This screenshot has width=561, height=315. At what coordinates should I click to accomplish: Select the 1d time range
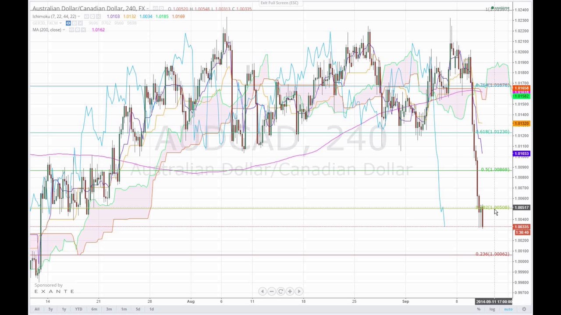click(x=152, y=309)
